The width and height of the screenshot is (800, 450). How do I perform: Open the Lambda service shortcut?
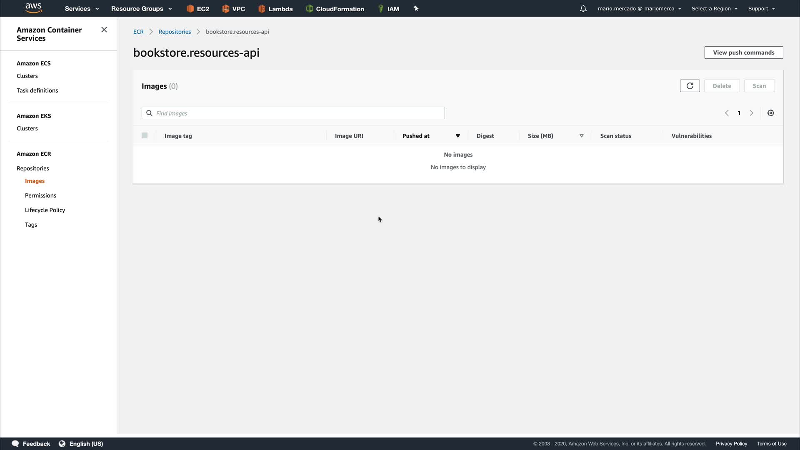(275, 9)
